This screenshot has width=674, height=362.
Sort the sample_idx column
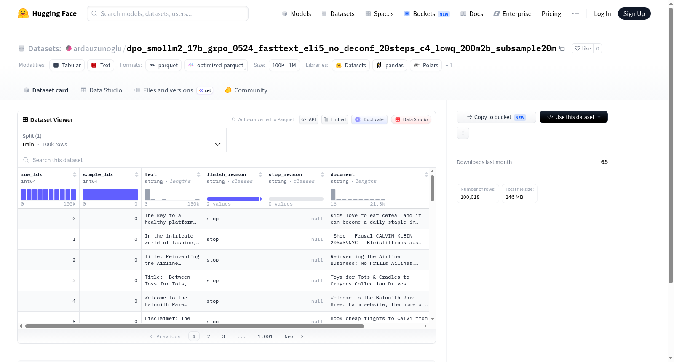click(136, 174)
